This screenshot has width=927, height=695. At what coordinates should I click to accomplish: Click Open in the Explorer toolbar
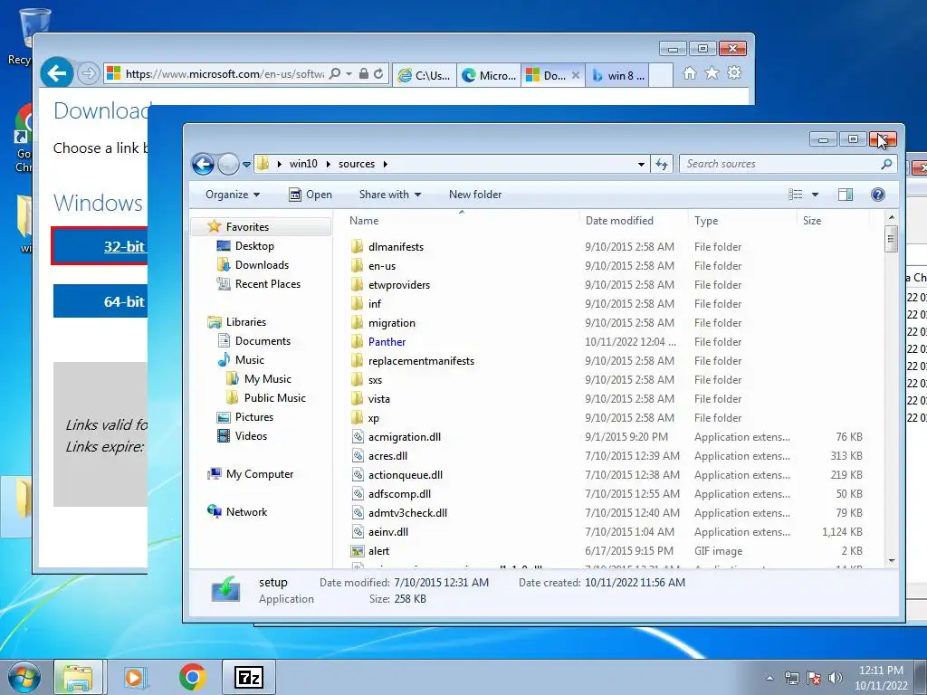coord(311,195)
